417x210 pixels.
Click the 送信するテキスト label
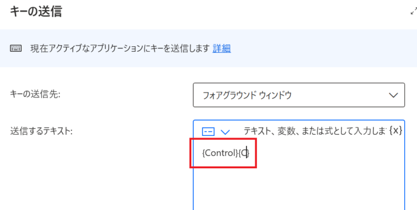41,131
